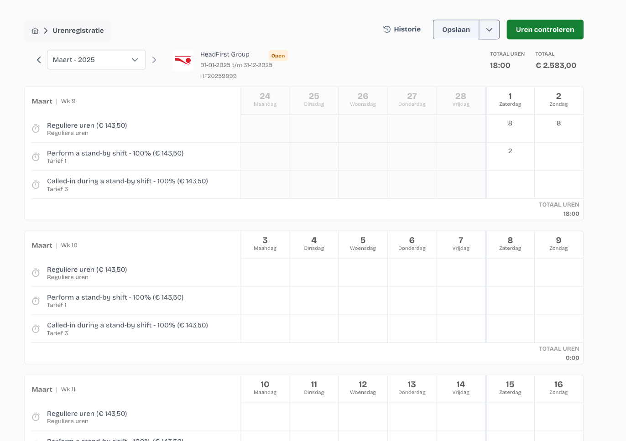Edit Reguliere uren on Maandag 10
The height and width of the screenshot is (441, 626).
pos(265,417)
